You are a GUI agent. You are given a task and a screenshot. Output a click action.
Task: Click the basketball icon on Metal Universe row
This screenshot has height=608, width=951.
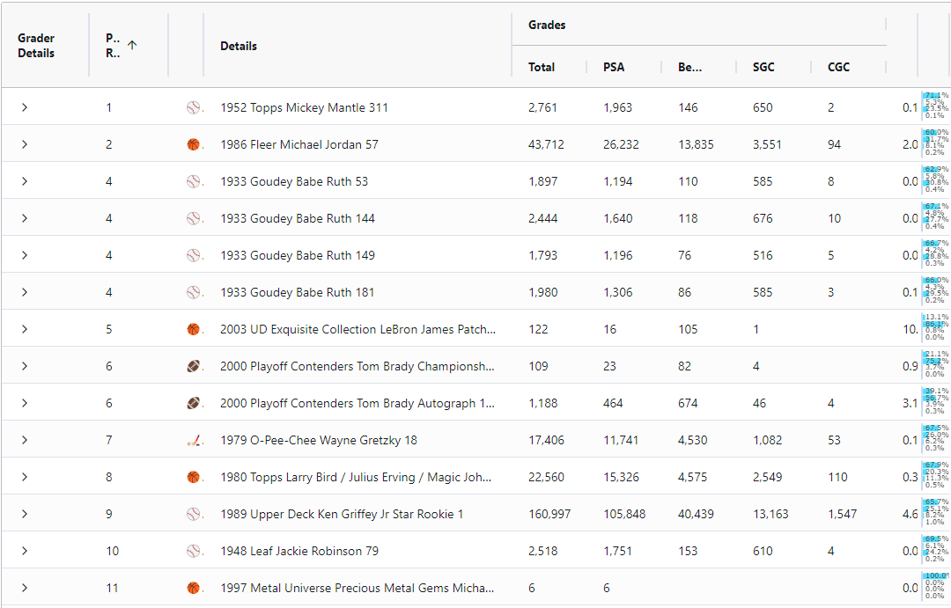(192, 588)
